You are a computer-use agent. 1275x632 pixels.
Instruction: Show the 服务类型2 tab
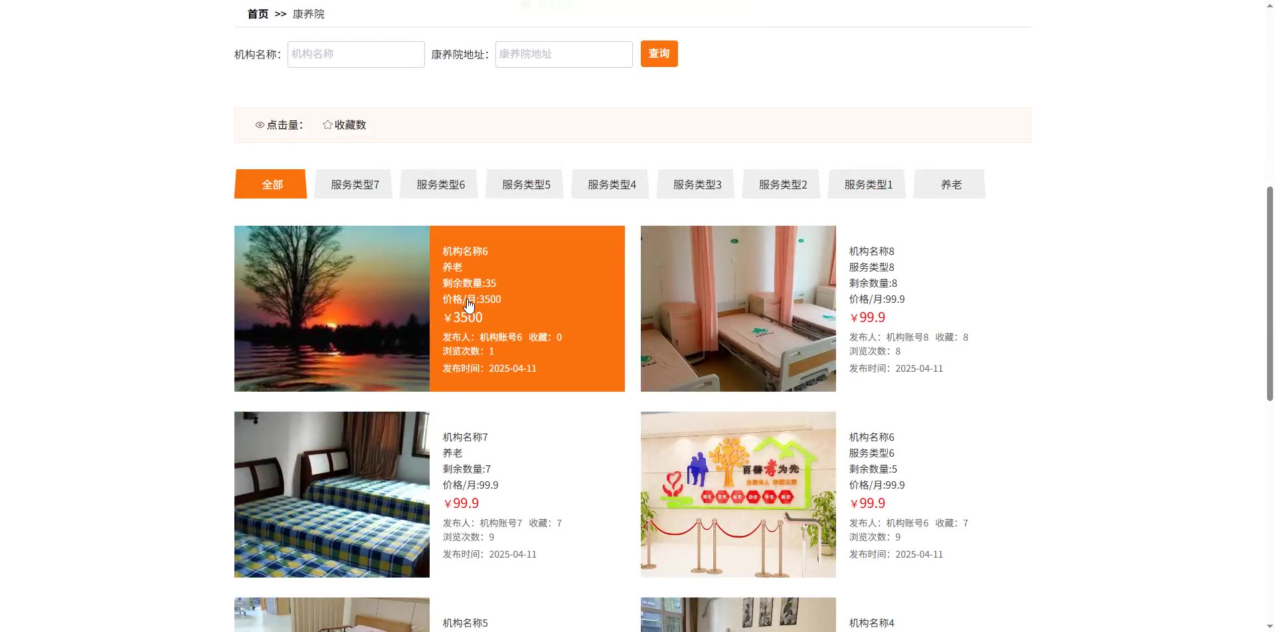click(x=783, y=184)
